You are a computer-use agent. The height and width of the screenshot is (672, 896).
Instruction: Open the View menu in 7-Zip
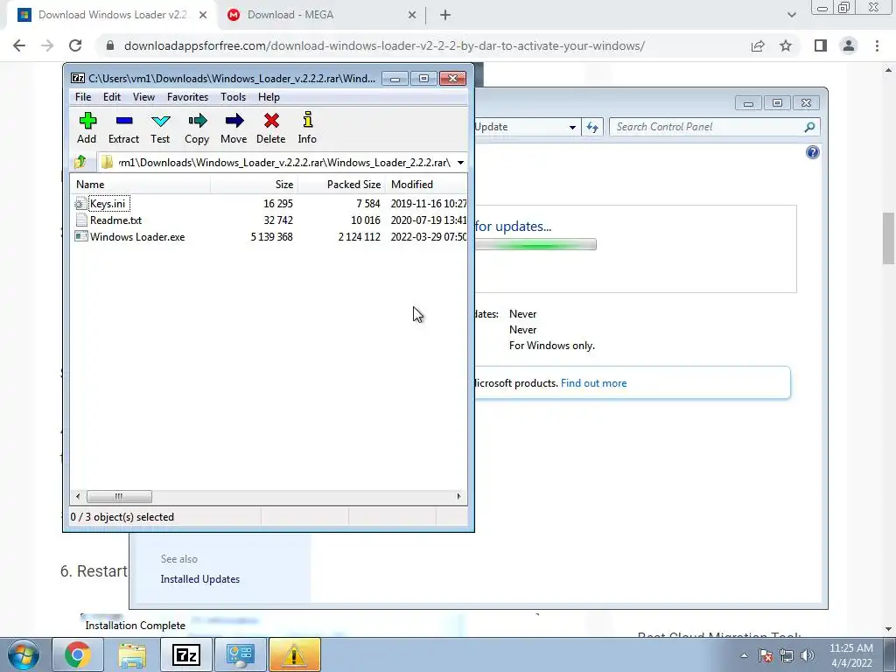(x=144, y=97)
